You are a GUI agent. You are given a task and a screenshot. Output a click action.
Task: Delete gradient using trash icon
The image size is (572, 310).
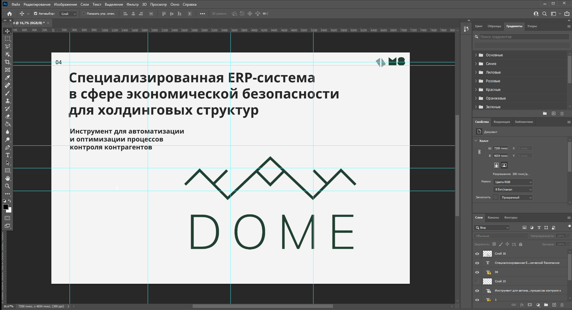pyautogui.click(x=562, y=114)
